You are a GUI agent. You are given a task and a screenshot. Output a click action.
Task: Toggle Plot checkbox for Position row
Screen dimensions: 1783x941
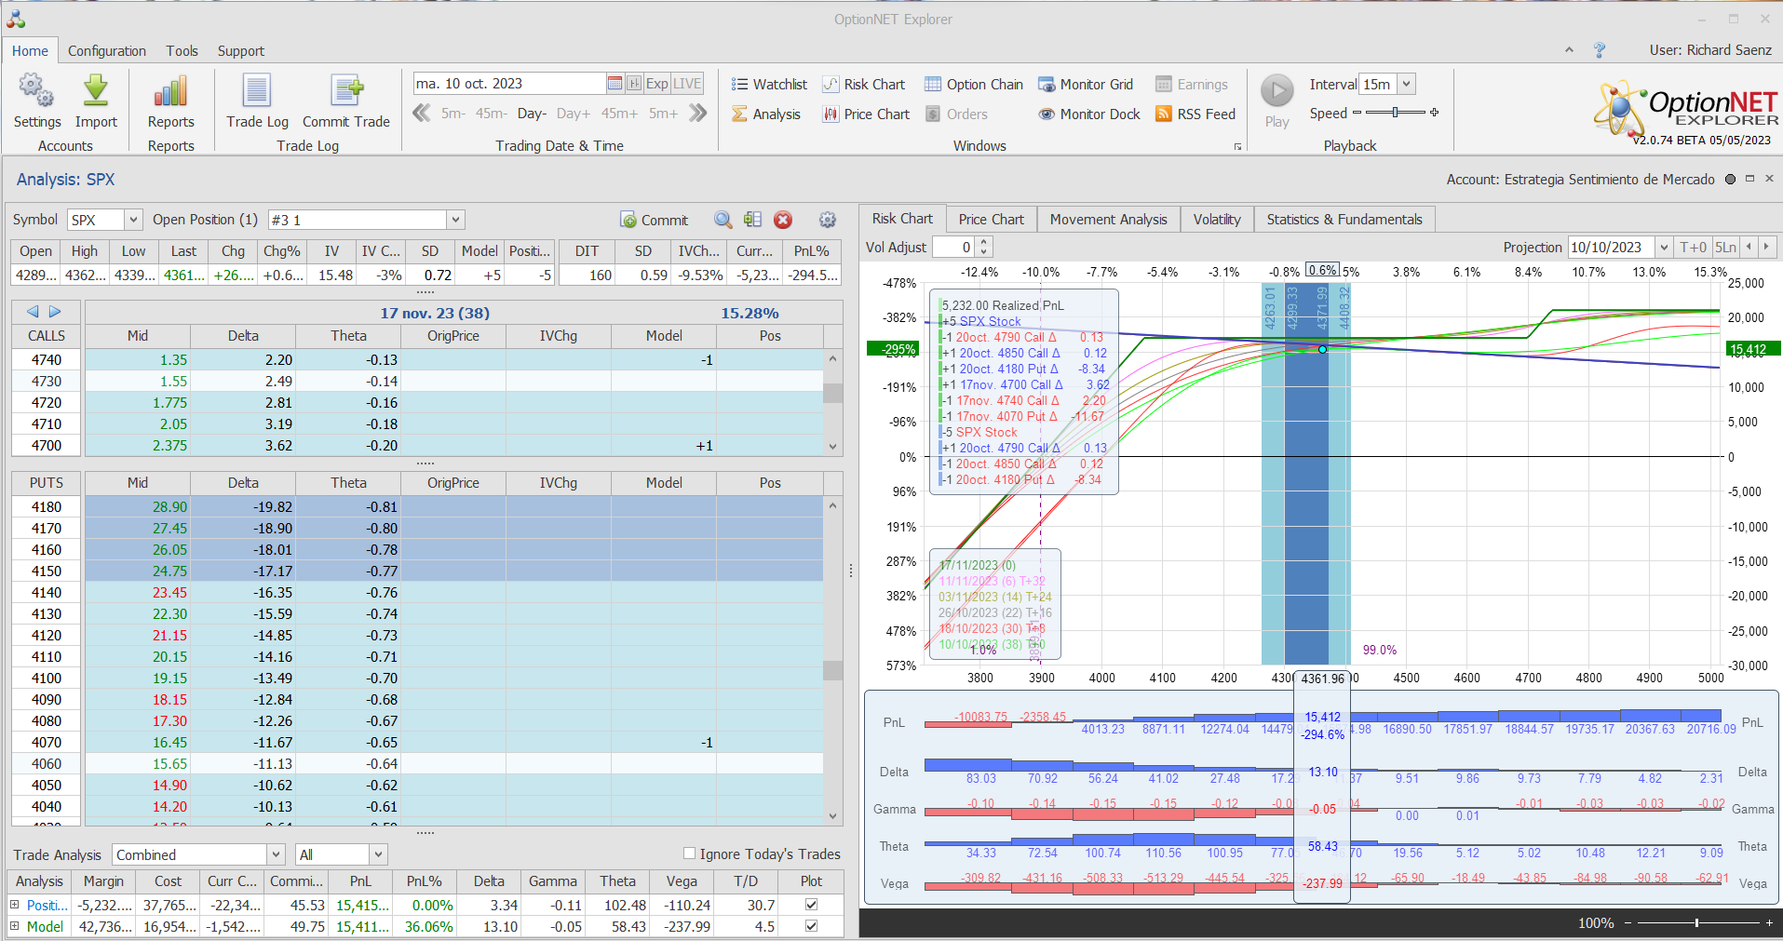point(811,905)
